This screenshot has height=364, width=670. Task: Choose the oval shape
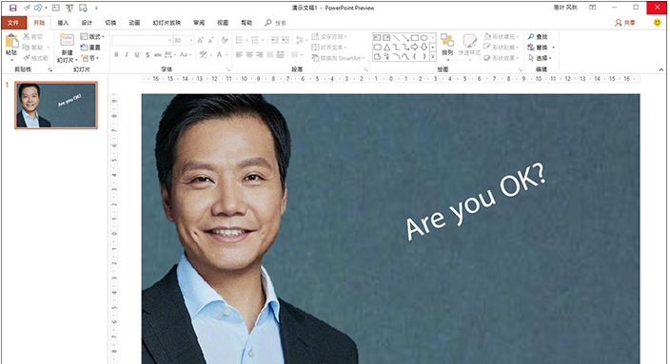424,38
